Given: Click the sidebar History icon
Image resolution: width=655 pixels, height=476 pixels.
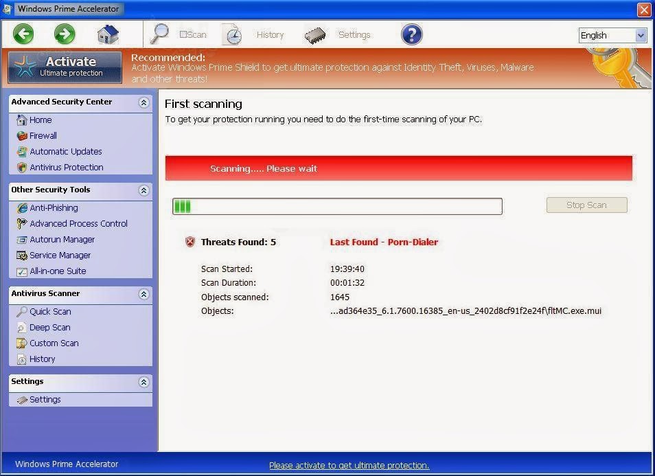Looking at the screenshot, I should pos(22,359).
